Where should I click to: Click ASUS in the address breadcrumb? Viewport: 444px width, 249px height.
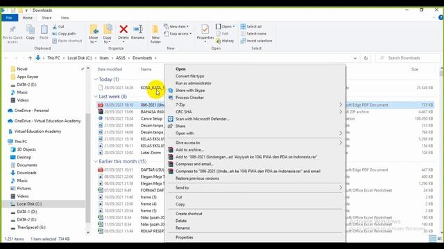(121, 58)
